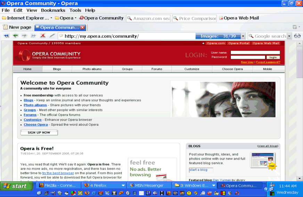Open the Tools menu
Viewport: 303px width, 197px height.
point(75,10)
